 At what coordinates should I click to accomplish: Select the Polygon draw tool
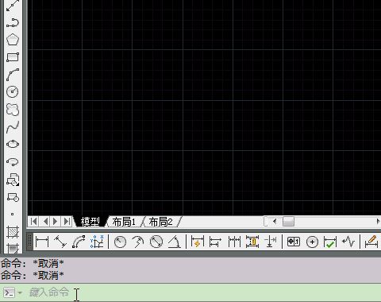pos(13,40)
